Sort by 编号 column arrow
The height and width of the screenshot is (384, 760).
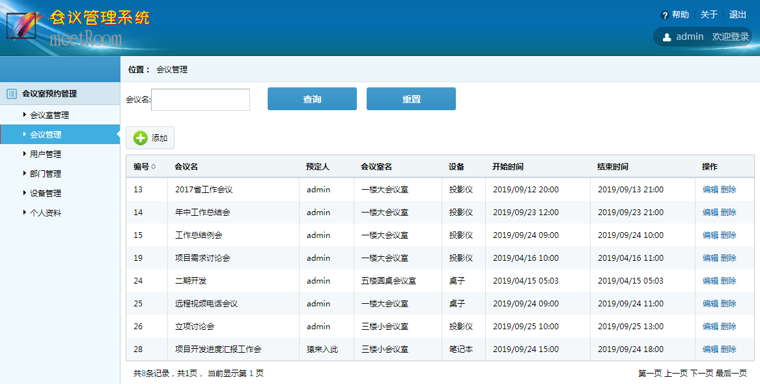(154, 166)
